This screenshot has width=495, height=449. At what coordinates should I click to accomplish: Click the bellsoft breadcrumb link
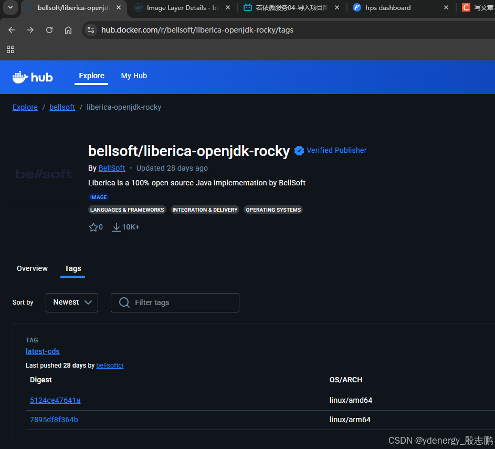click(62, 107)
